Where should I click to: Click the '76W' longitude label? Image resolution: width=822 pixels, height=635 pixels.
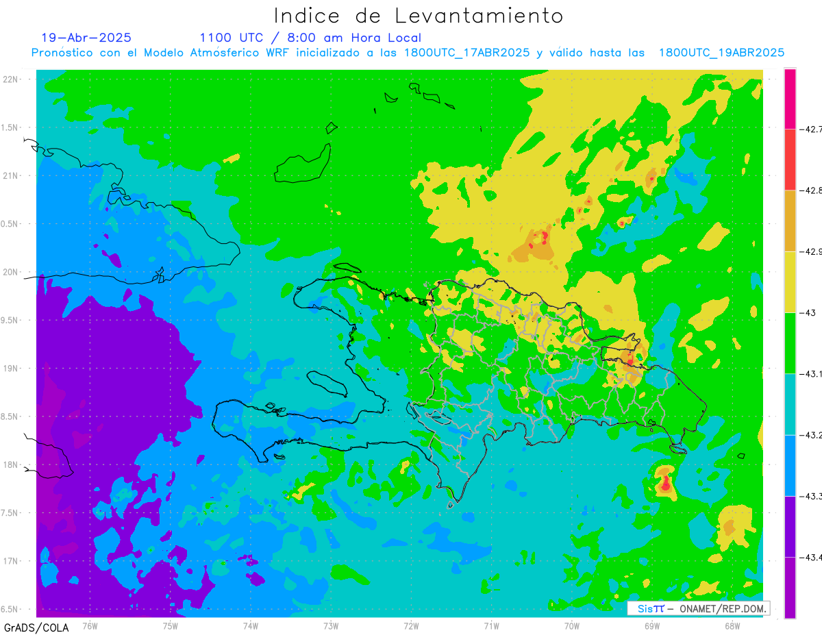click(90, 626)
